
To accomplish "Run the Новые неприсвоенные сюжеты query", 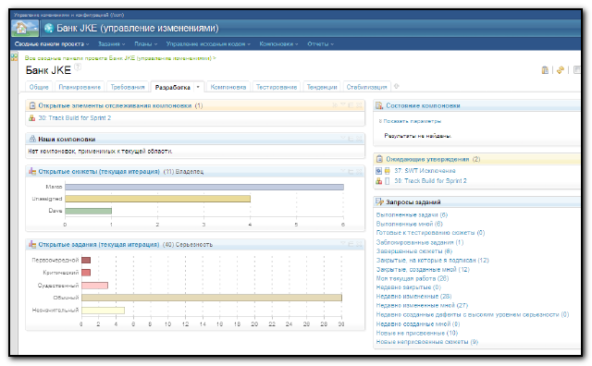I will [x=427, y=342].
